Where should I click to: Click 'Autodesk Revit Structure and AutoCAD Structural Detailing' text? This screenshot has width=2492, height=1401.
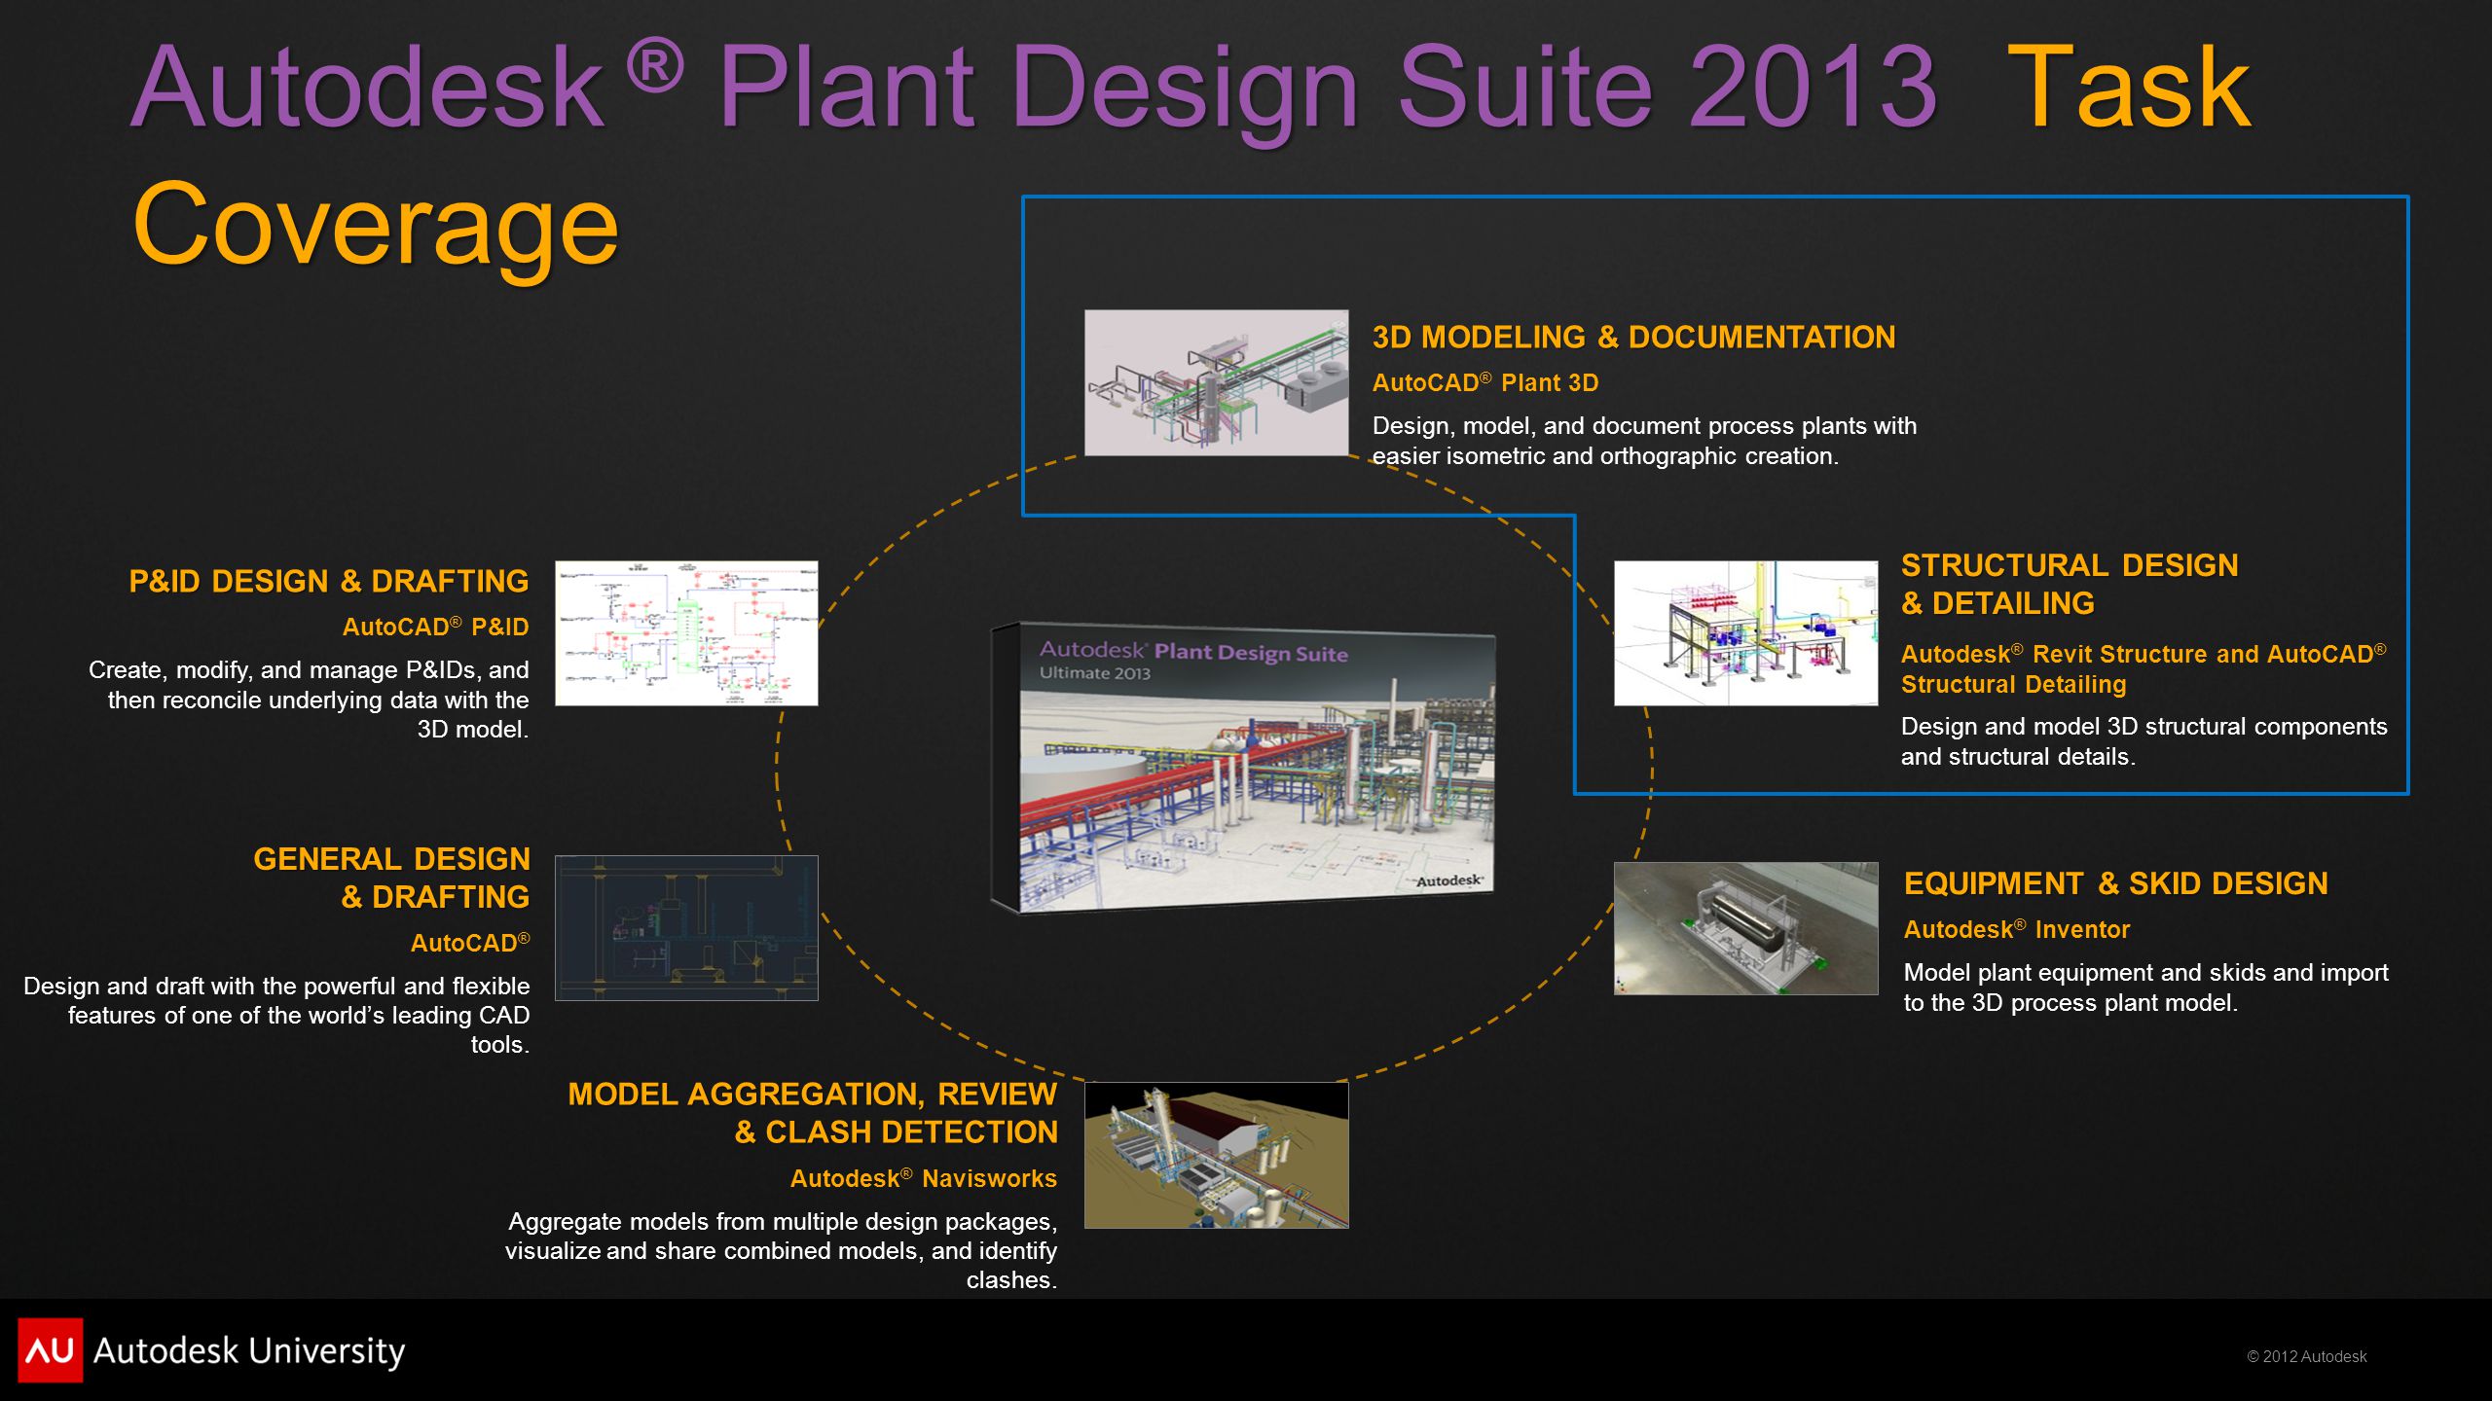tap(2144, 668)
